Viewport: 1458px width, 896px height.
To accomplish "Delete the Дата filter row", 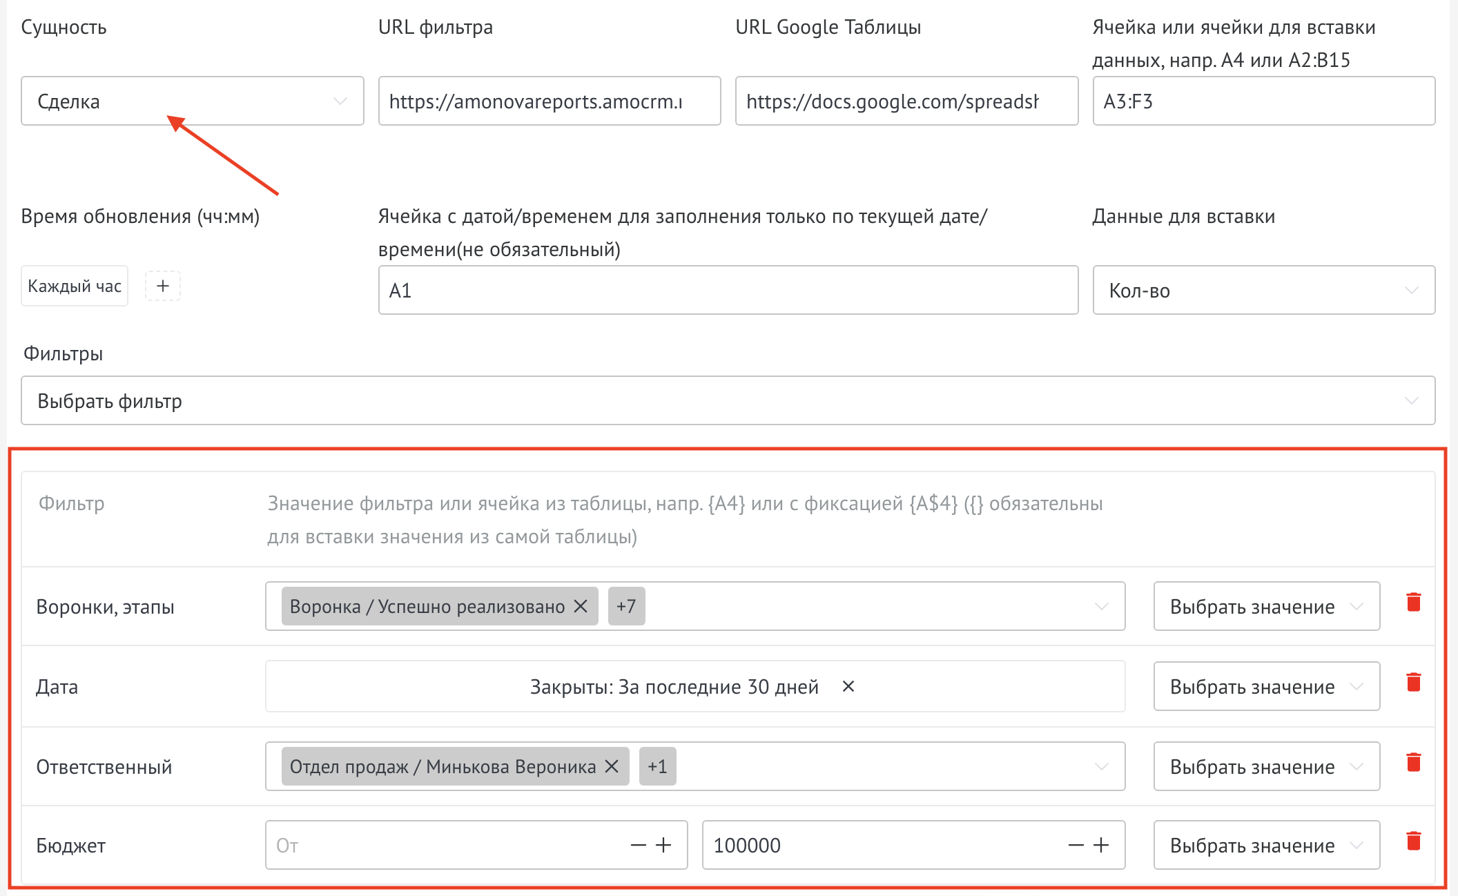I will click(1413, 683).
